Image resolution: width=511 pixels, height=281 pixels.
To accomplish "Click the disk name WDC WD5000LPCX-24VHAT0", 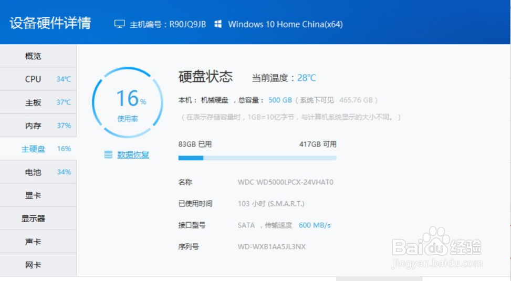I will click(x=286, y=182).
